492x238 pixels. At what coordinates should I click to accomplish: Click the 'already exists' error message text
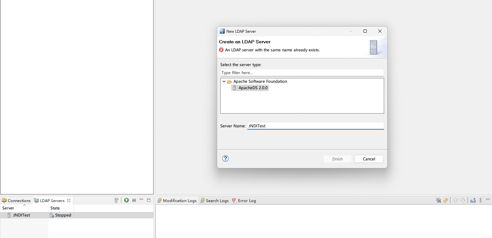click(272, 50)
